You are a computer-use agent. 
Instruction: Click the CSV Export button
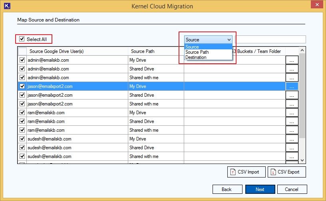pyautogui.click(x=287, y=172)
